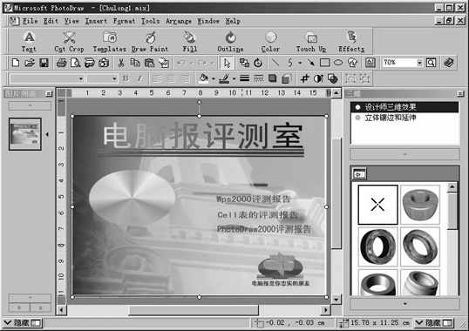
Task: Select the Cut Crop tool
Action: [69, 42]
